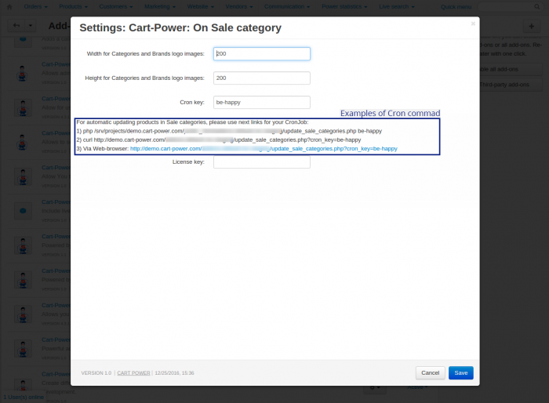The width and height of the screenshot is (549, 403).
Task: Open the Communication menu
Action: [x=287, y=6]
